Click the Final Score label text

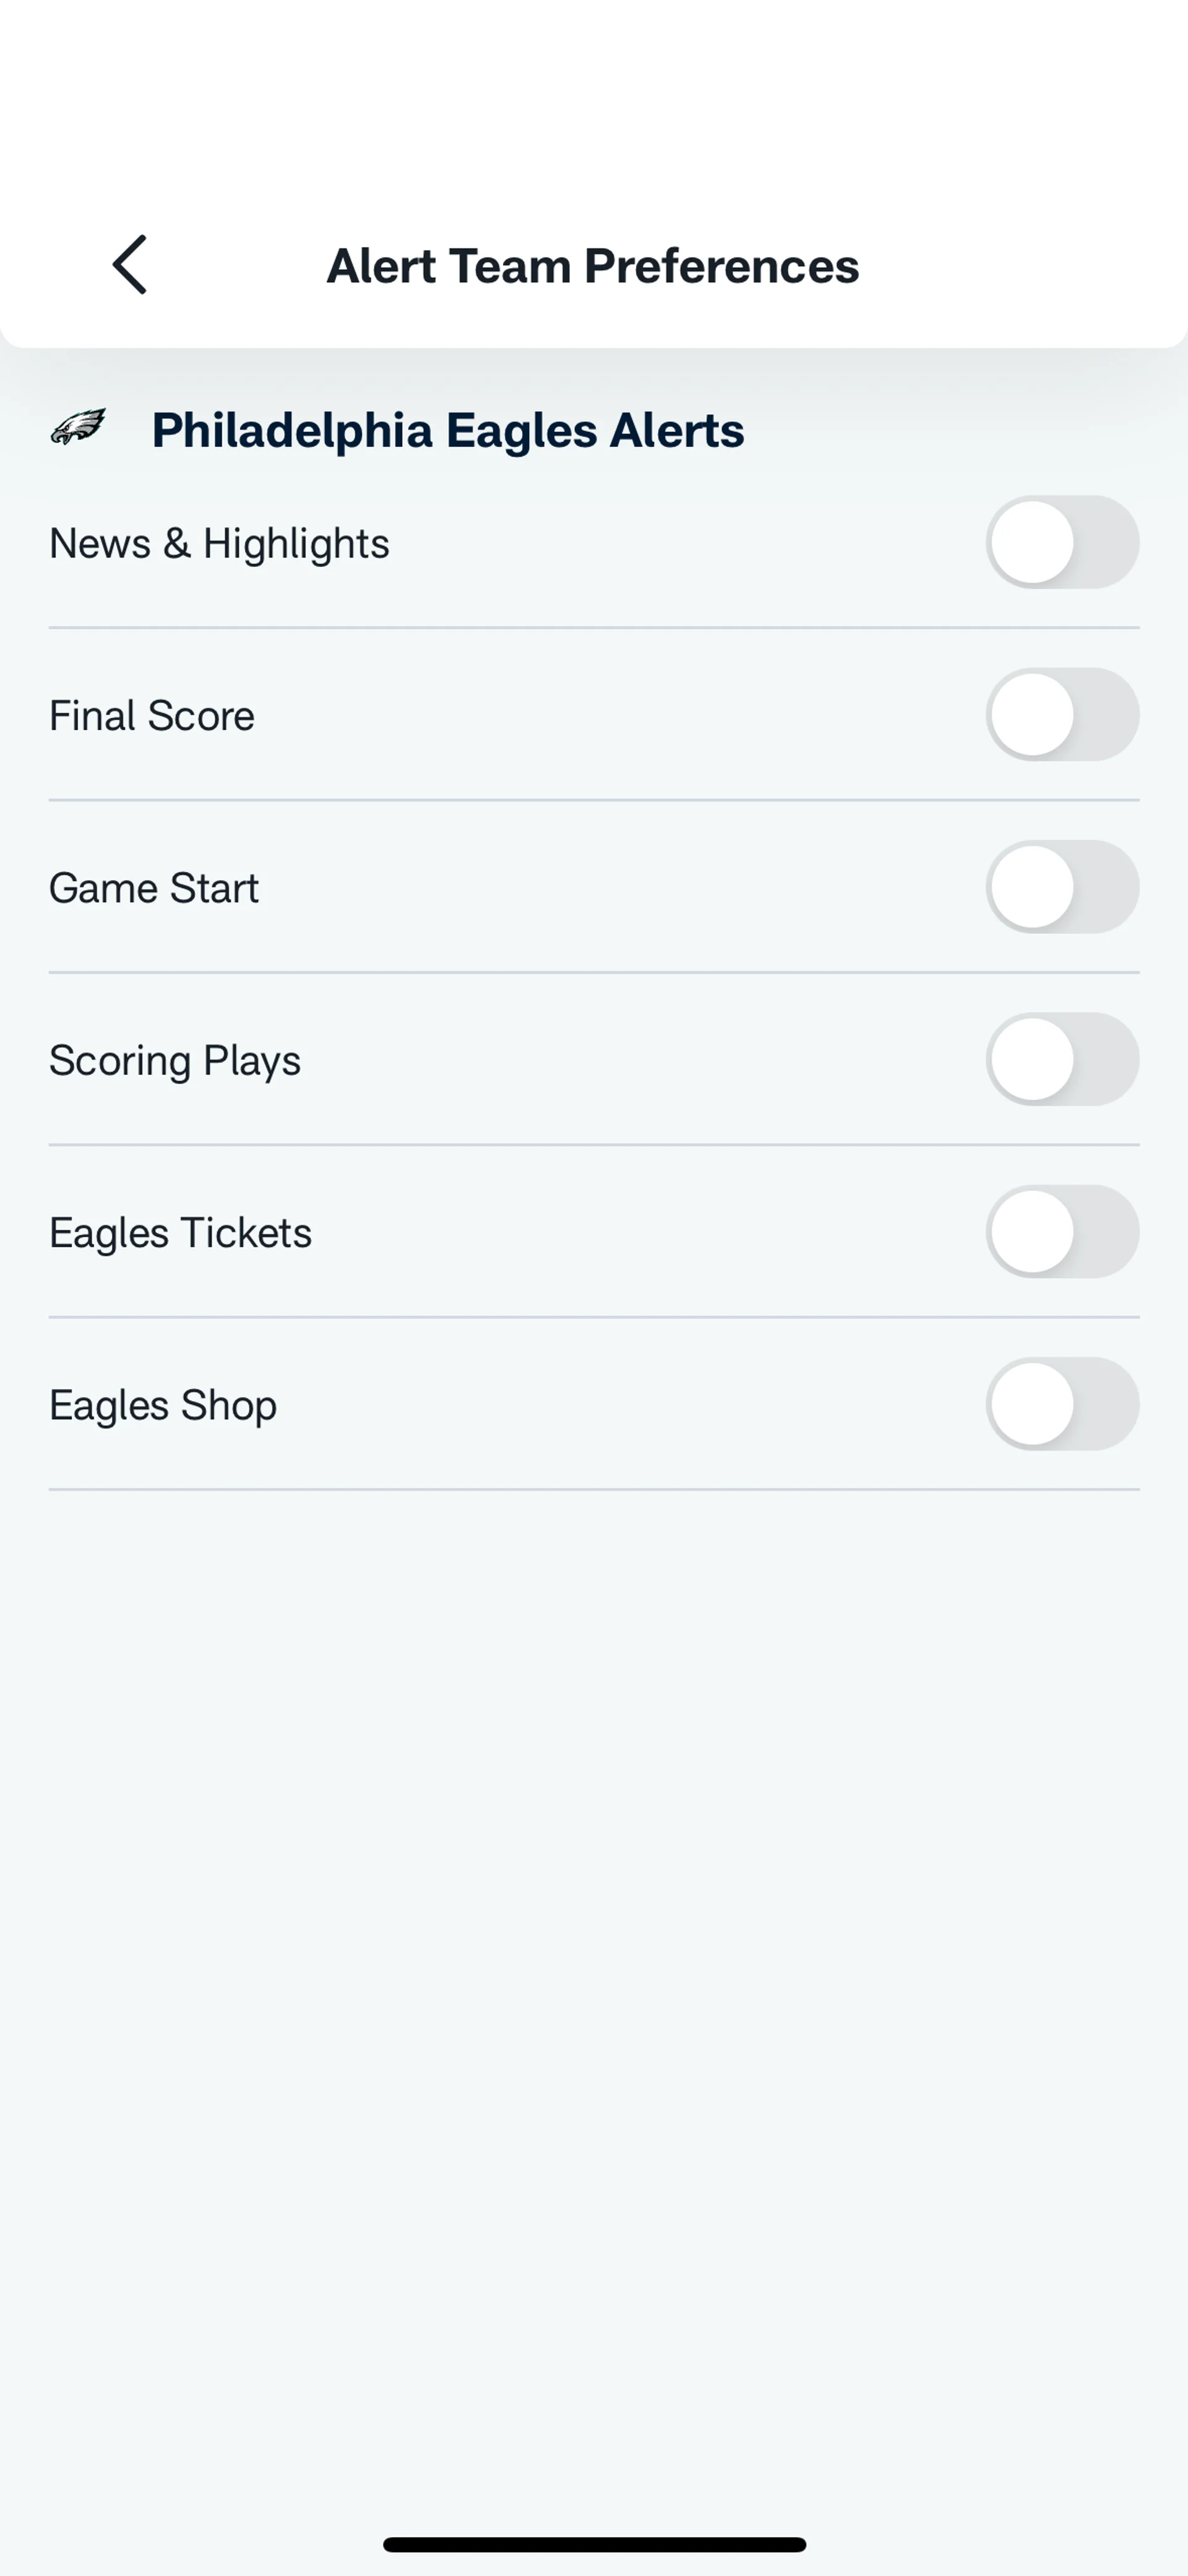[x=152, y=716]
